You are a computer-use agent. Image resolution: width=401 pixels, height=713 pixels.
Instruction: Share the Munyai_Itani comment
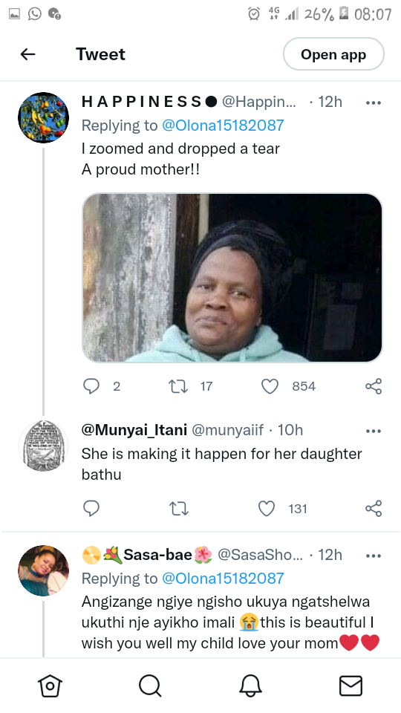click(x=374, y=508)
